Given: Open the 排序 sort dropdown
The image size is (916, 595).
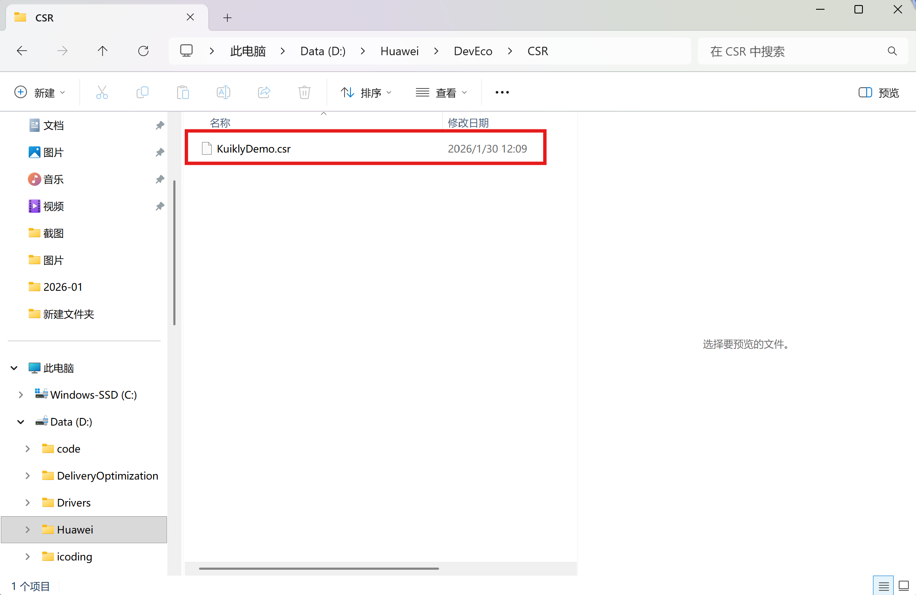Looking at the screenshot, I should point(366,93).
